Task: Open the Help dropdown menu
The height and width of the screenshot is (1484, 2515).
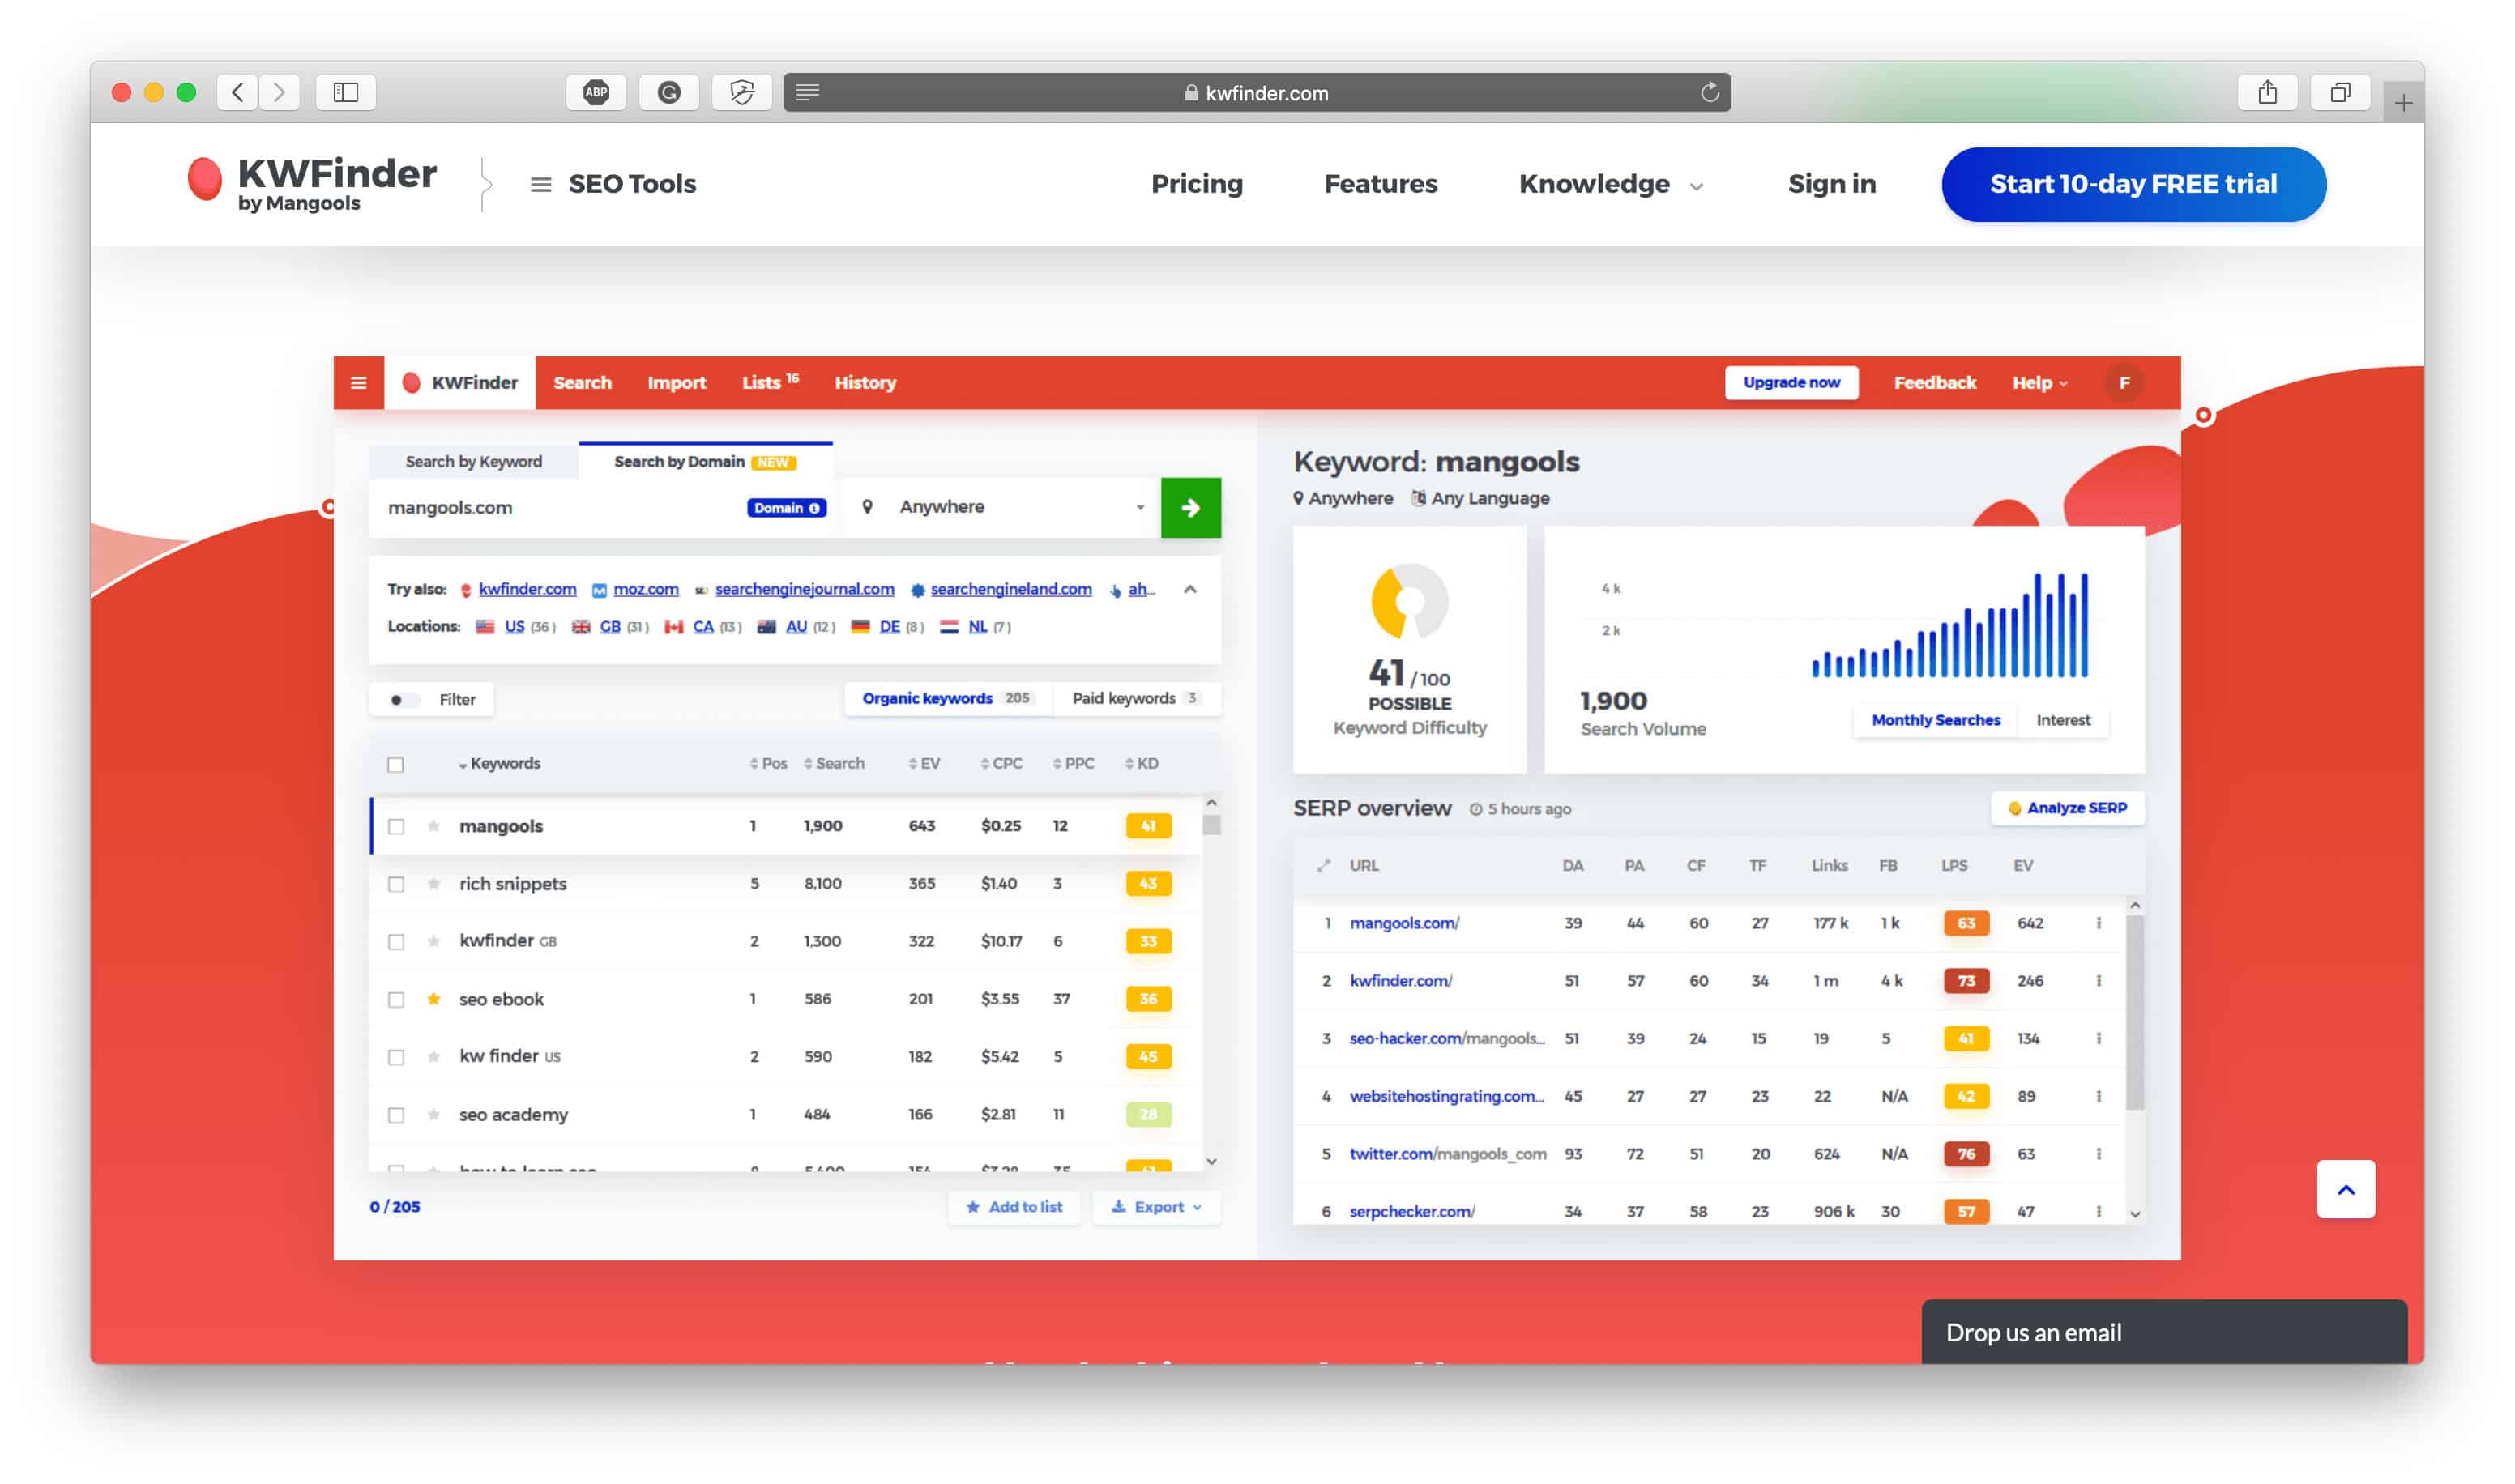Action: [x=2040, y=383]
